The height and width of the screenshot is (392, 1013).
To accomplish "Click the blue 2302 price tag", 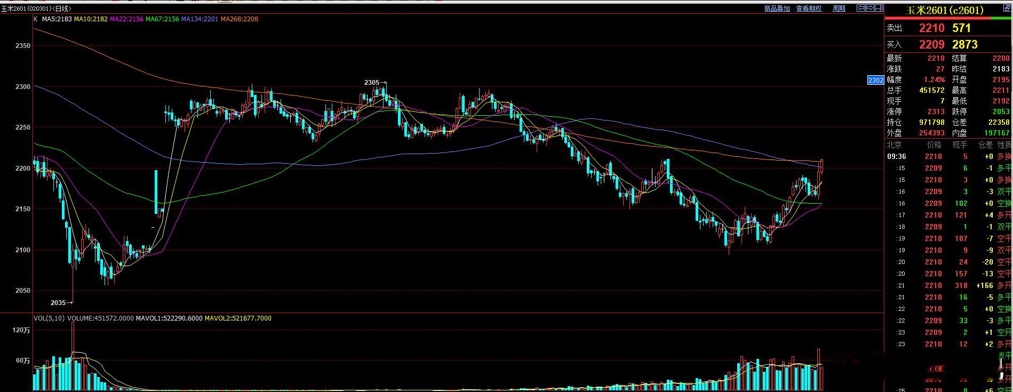I will tap(876, 81).
